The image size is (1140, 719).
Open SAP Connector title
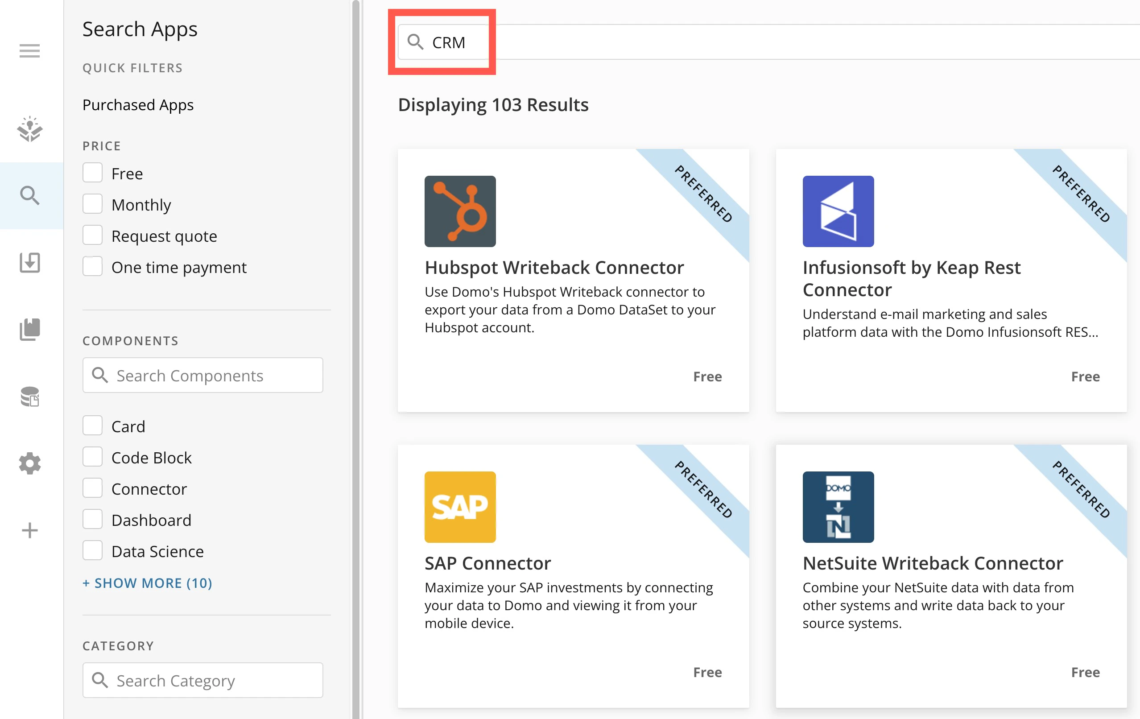(487, 563)
